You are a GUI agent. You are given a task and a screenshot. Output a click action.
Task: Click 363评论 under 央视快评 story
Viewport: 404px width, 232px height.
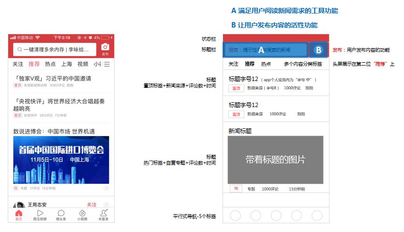click(46, 115)
